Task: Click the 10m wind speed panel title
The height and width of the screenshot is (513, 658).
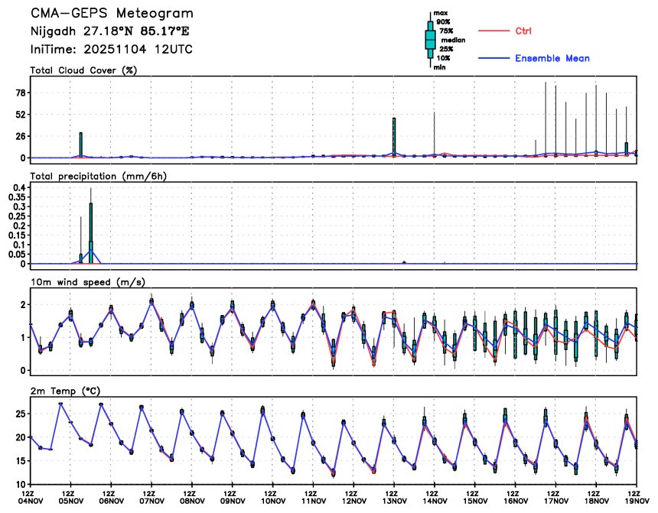Action: [79, 282]
